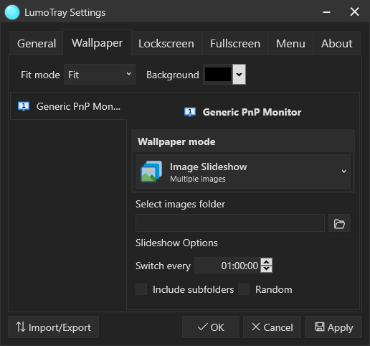370x346 pixels.
Task: Open the Fit mode dropdown
Action: (x=100, y=75)
